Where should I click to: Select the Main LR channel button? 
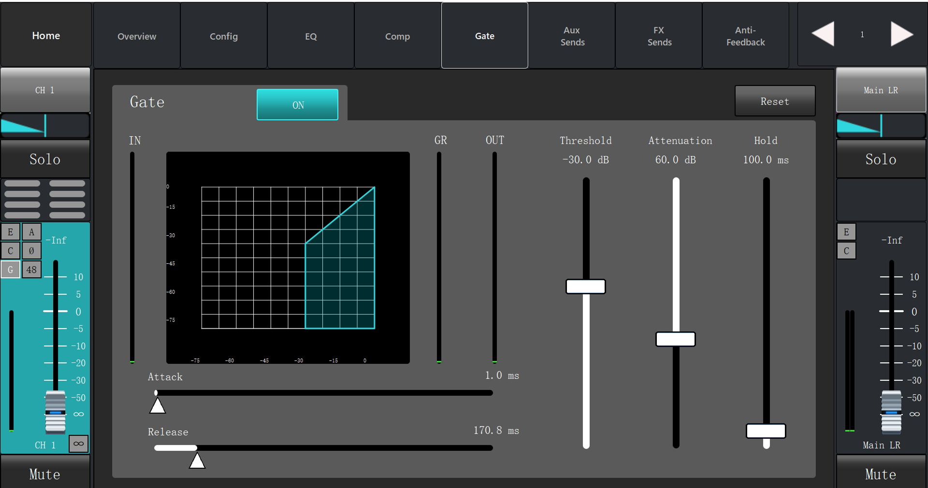pos(881,90)
